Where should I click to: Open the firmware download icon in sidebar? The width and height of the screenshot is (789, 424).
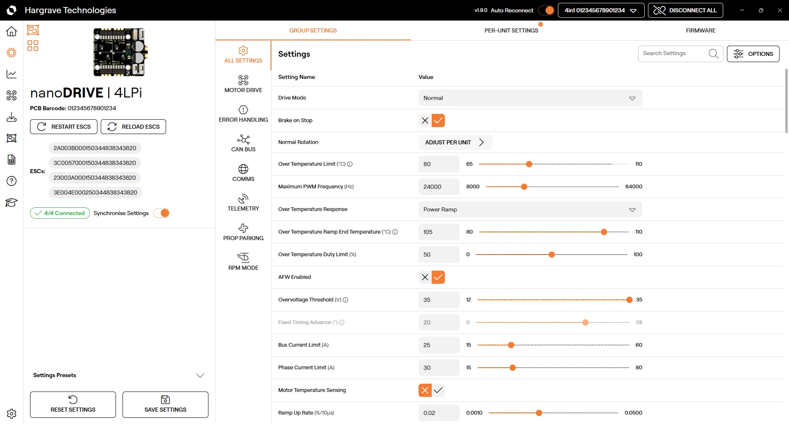[12, 117]
